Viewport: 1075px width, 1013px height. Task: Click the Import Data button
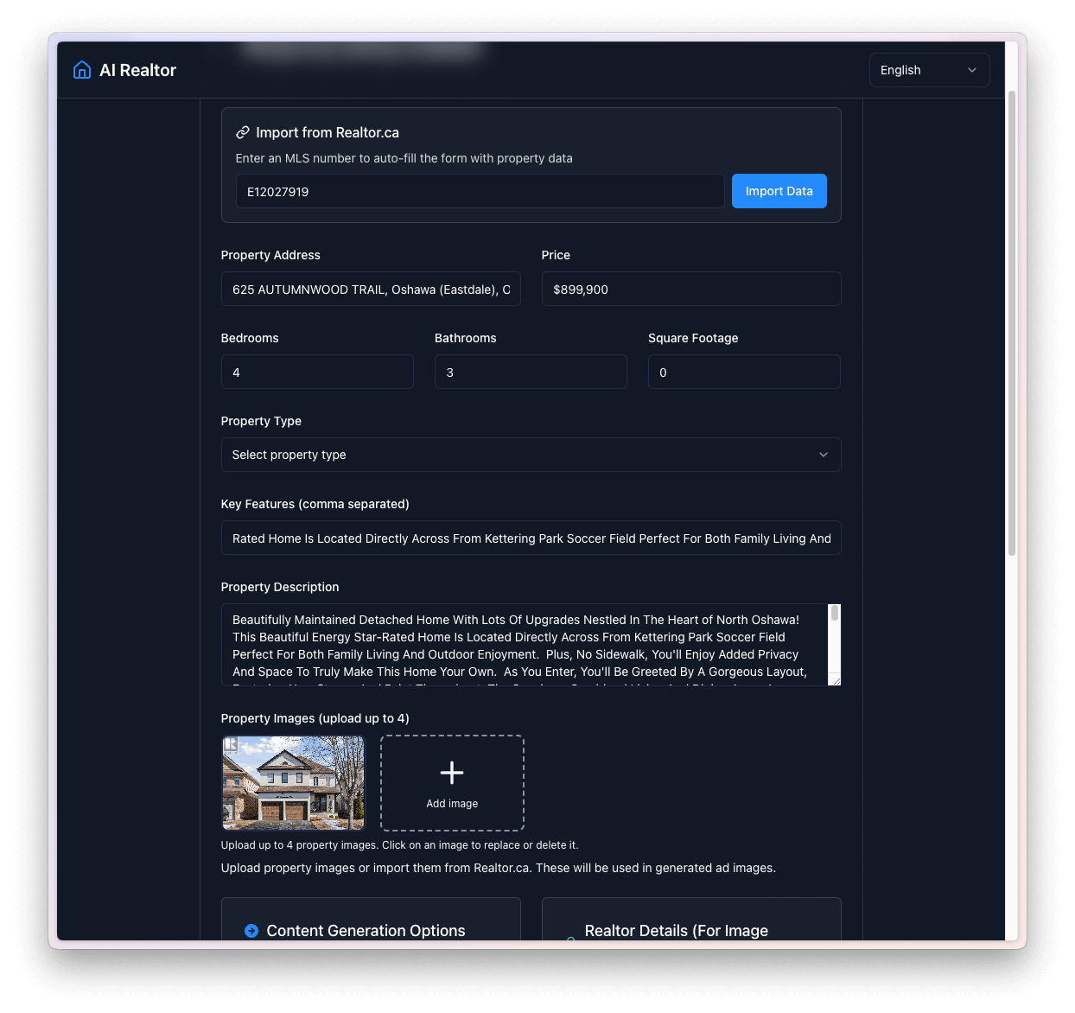pos(779,191)
